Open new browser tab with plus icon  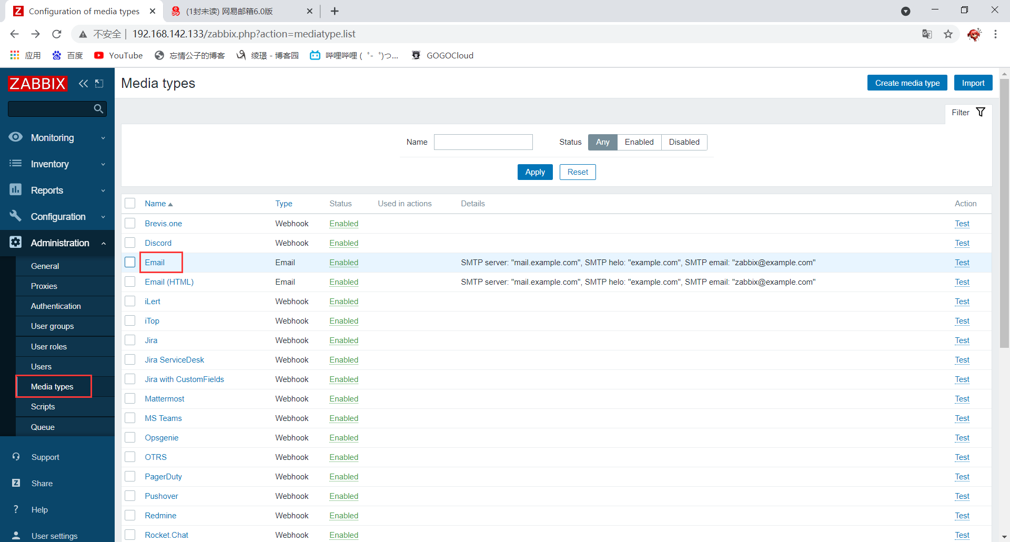335,11
